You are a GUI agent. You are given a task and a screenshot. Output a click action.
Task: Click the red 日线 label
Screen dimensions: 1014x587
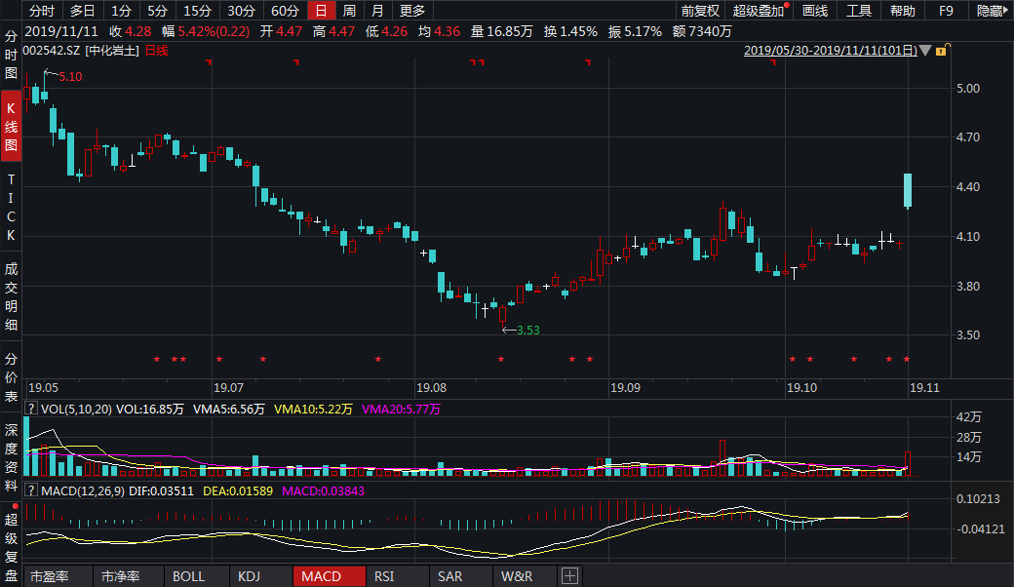[x=157, y=51]
